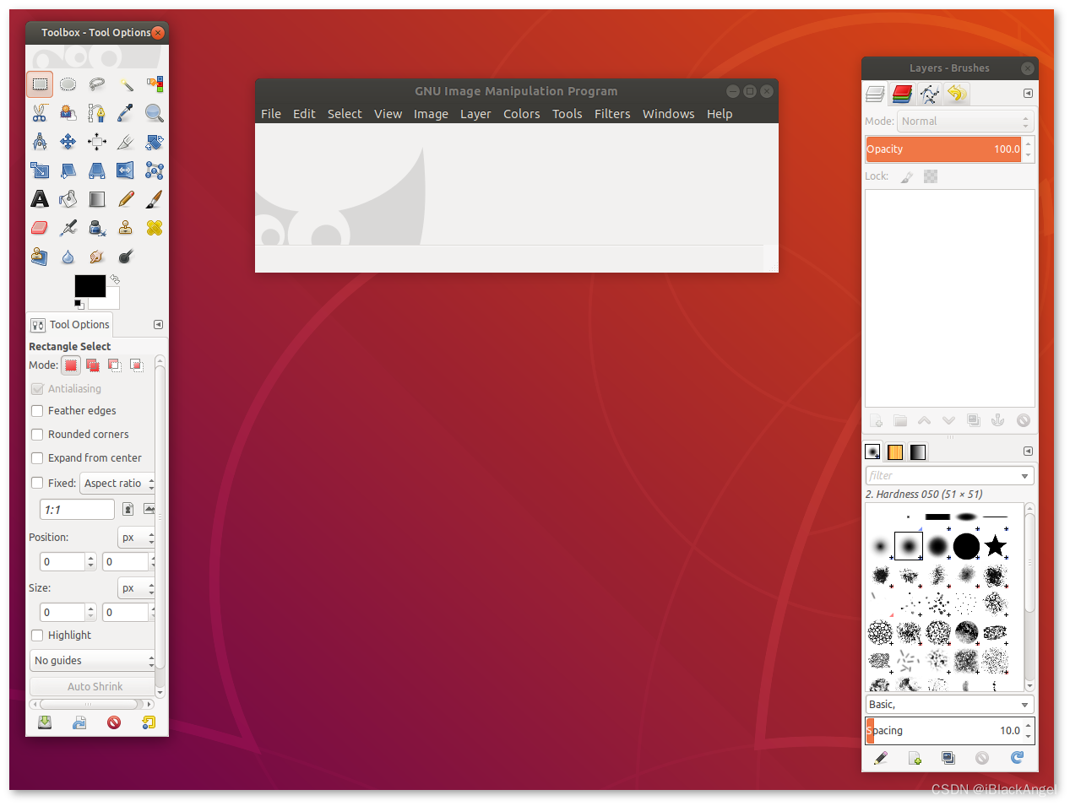Save tool preset in Tool Options
Viewport: 1070px width, 806px height.
click(45, 722)
